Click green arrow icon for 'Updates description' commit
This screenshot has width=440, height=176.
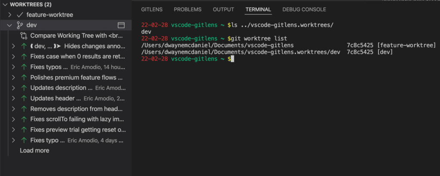click(x=24, y=88)
